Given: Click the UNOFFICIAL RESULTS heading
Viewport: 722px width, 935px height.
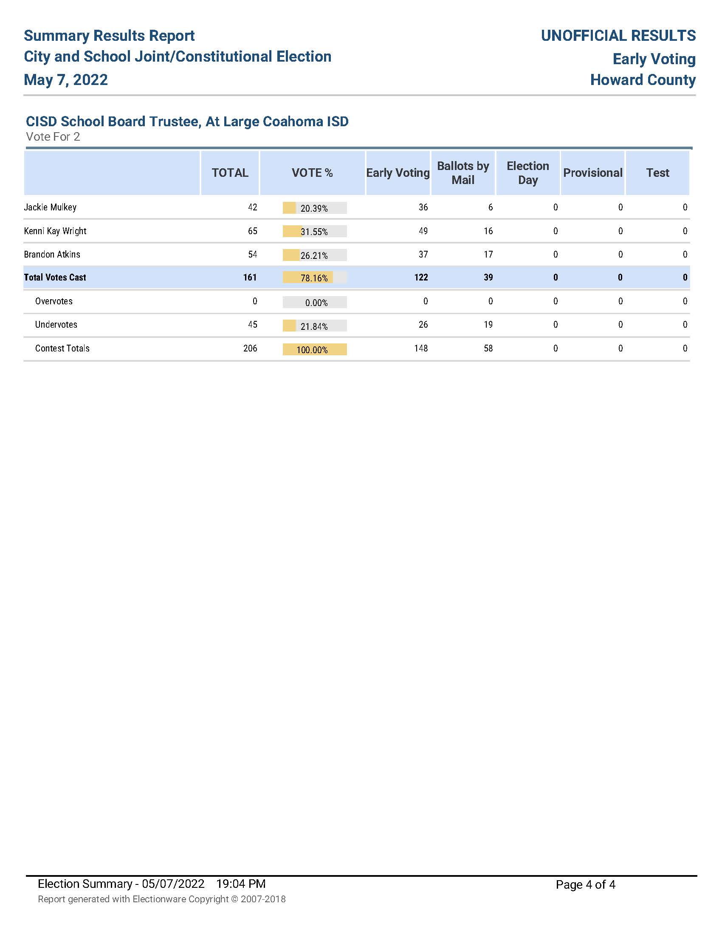Looking at the screenshot, I should [x=618, y=36].
